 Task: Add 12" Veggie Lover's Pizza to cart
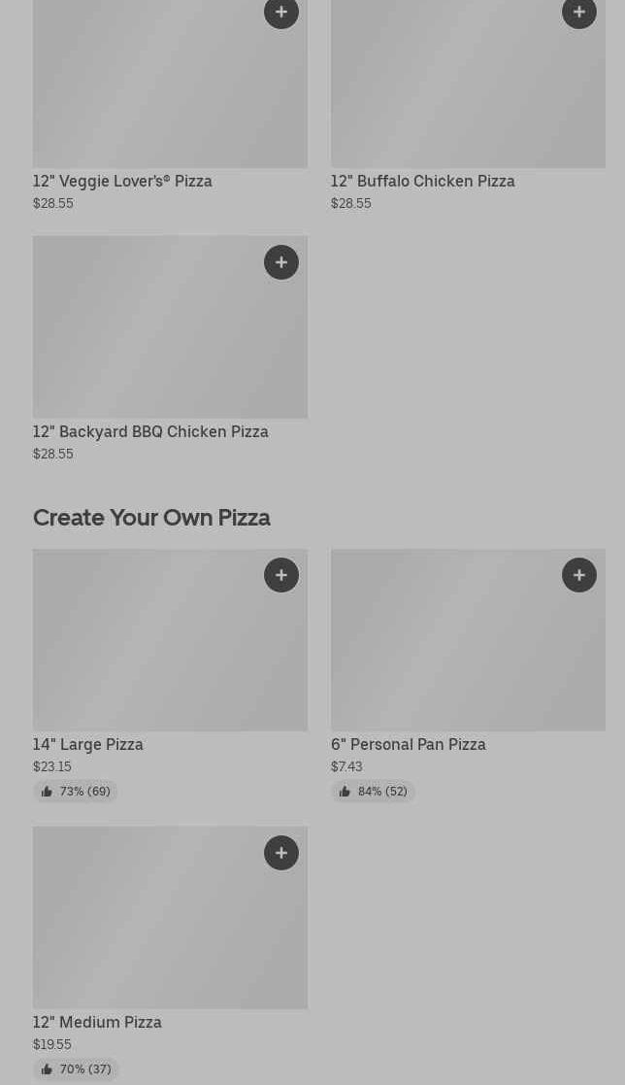(281, 13)
